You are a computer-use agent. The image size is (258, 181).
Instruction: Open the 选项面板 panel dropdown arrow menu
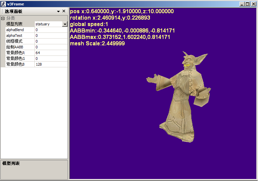pyautogui.click(x=58, y=12)
